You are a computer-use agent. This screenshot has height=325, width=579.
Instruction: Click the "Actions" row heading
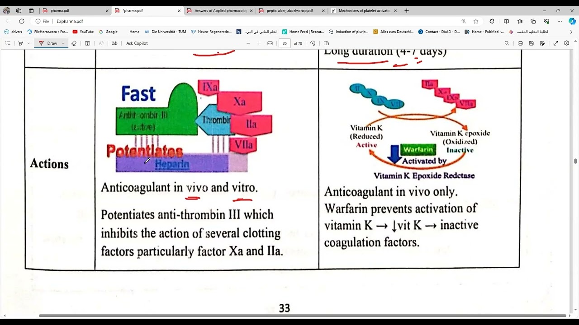49,163
